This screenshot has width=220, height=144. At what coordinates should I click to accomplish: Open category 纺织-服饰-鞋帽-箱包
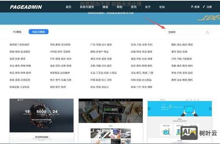pos(142,66)
